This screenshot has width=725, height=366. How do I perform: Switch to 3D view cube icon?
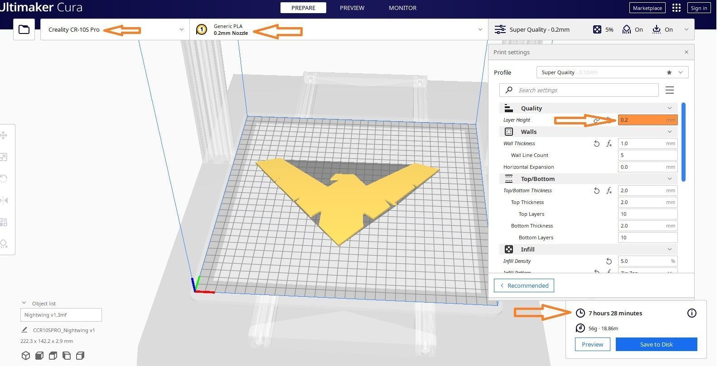pyautogui.click(x=26, y=356)
